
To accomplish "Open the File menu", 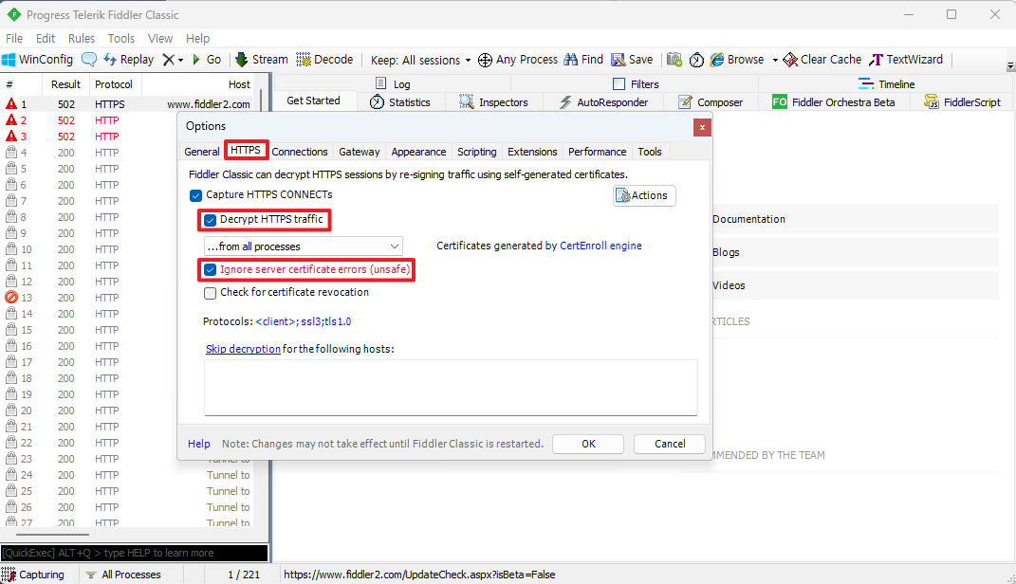I will tap(14, 38).
